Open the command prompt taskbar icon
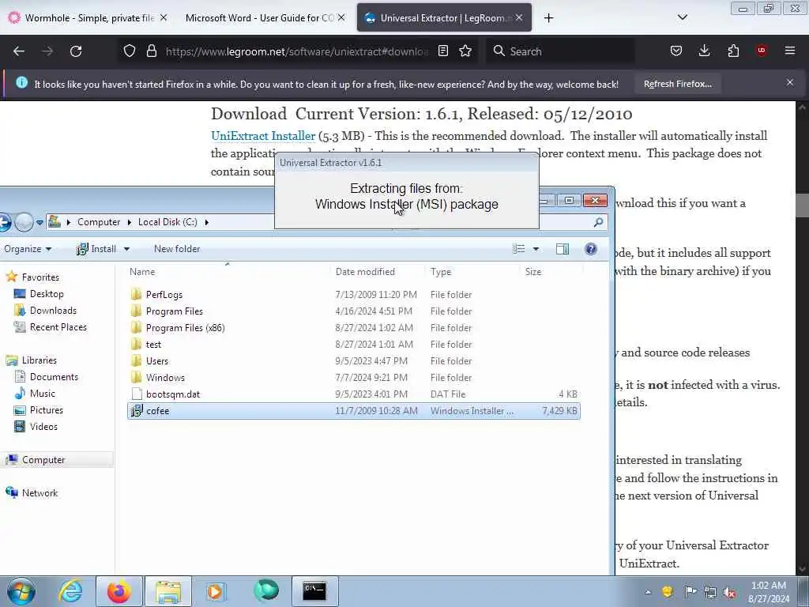Screen dimensions: 809x607 [314, 591]
